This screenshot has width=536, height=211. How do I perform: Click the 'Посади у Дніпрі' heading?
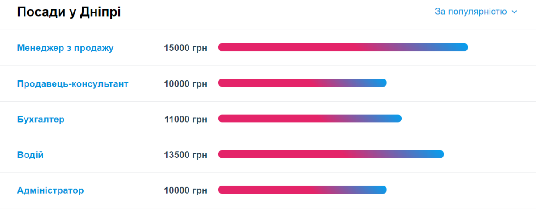[69, 12]
